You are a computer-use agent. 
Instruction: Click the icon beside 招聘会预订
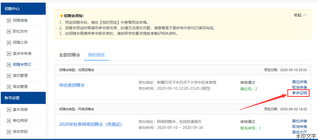coord(9,65)
